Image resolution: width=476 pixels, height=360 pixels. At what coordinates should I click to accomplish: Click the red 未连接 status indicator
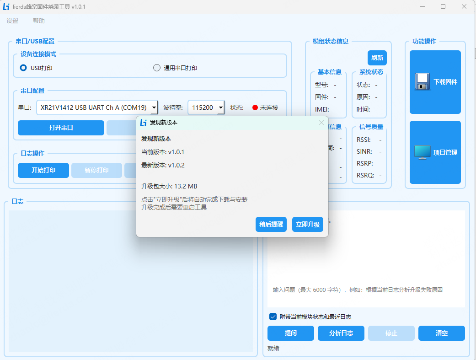(255, 107)
